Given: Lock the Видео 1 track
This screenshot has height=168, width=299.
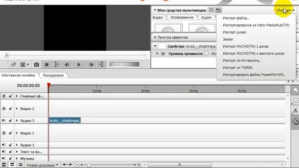Looking at the screenshot, I should click(x=10, y=133).
